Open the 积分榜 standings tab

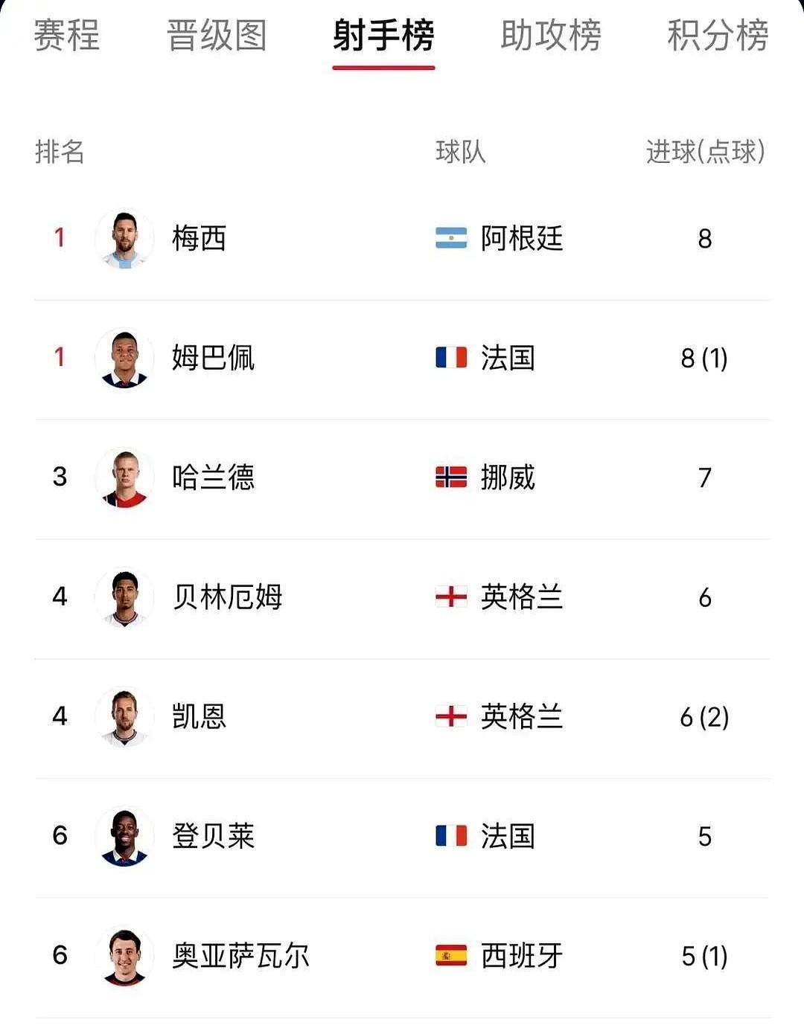(x=718, y=36)
